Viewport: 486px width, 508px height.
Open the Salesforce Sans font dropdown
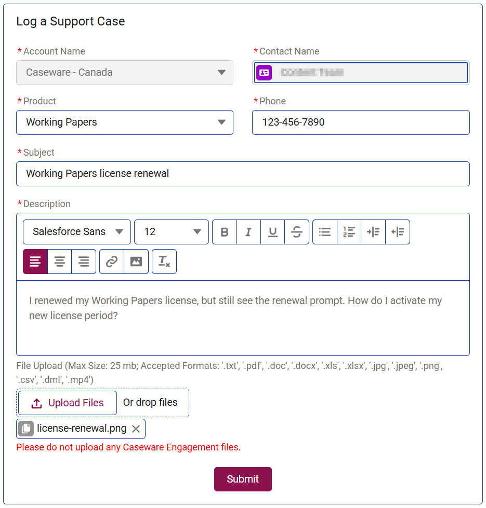77,232
